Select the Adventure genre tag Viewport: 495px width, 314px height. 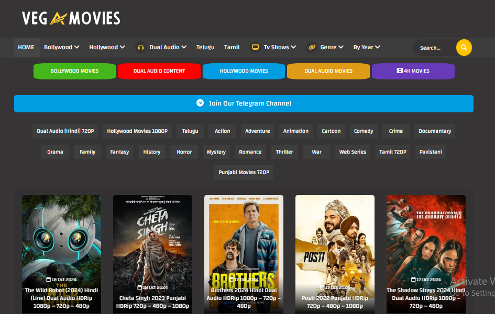[x=258, y=131]
